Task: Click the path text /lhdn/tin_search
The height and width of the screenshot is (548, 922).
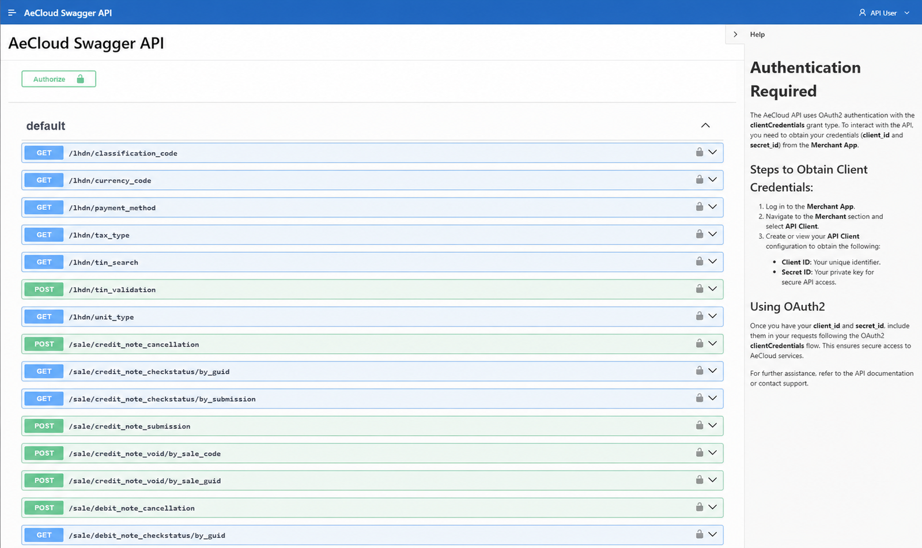Action: (104, 262)
